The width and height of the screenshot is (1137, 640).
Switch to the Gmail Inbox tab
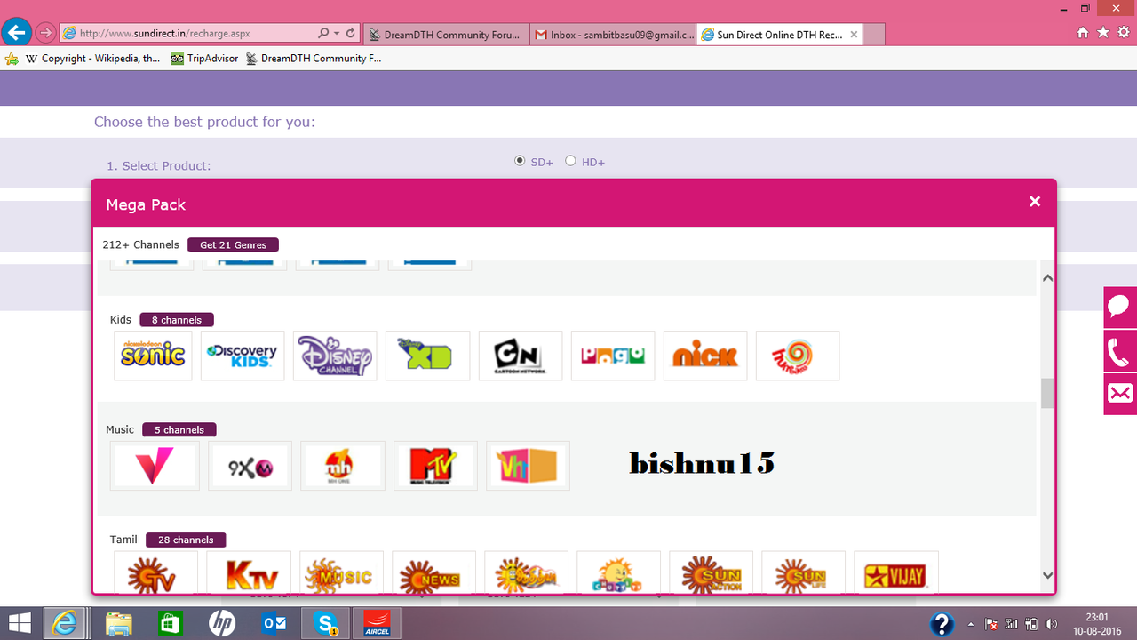pyautogui.click(x=614, y=35)
